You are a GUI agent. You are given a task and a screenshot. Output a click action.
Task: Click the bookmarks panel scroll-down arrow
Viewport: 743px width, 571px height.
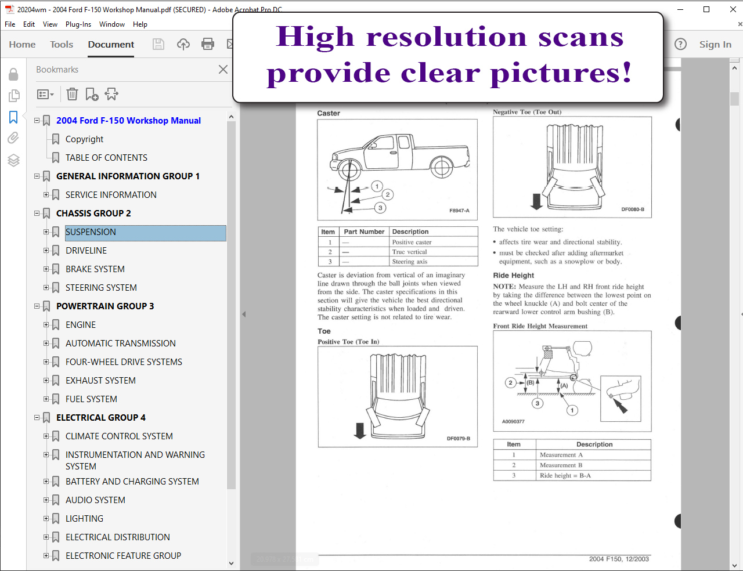[x=231, y=563]
